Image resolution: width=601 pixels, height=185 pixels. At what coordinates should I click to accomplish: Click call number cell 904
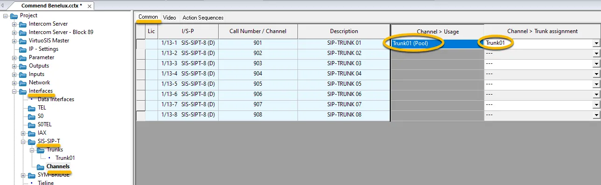(x=258, y=74)
